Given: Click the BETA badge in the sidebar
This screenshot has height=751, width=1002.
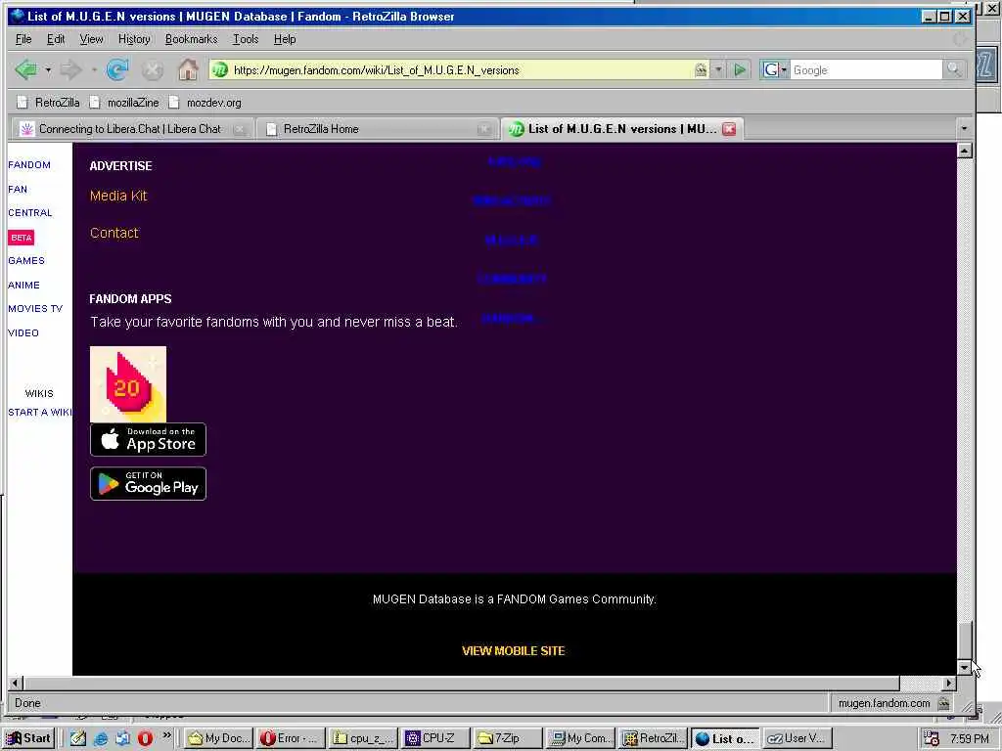Looking at the screenshot, I should coord(22,238).
